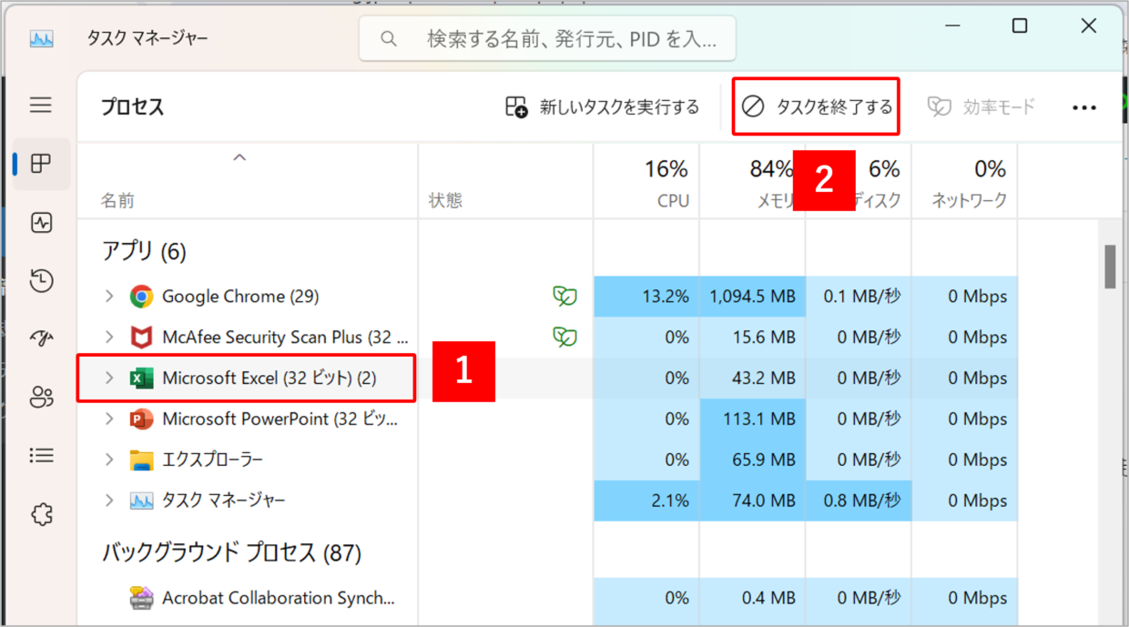Viewport: 1129px width, 627px height.
Task: Open the hamburger navigation menu
Action: (x=41, y=106)
